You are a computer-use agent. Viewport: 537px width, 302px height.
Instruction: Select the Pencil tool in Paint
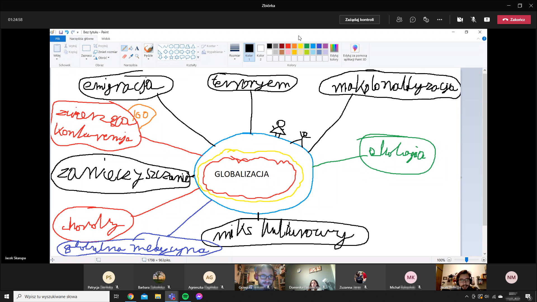[x=124, y=48]
